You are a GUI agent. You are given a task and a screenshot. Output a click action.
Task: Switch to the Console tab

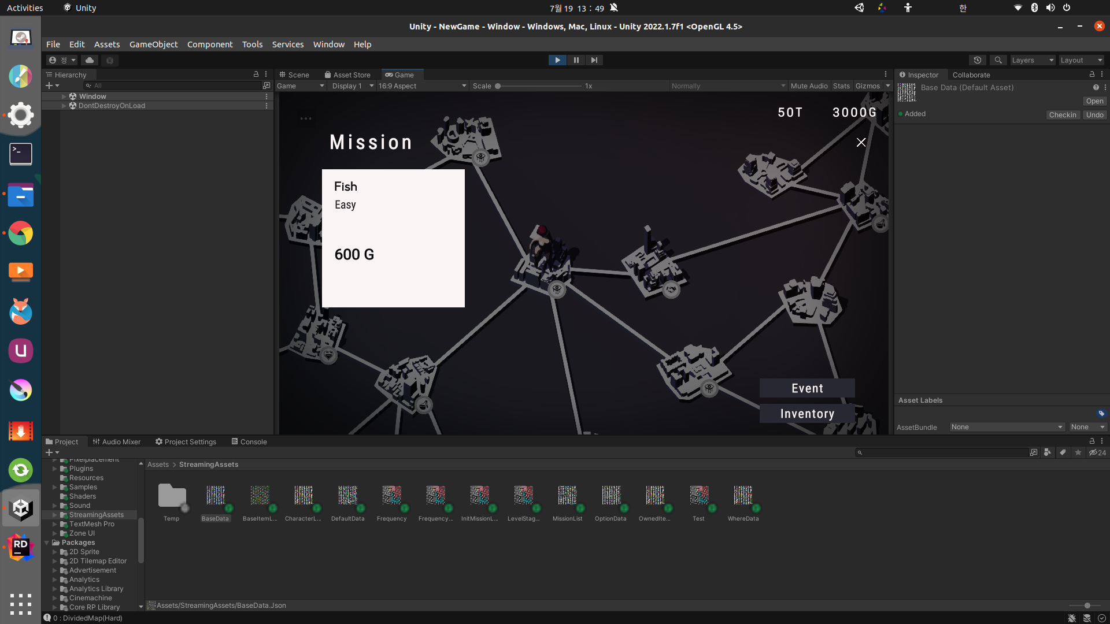[x=249, y=441]
